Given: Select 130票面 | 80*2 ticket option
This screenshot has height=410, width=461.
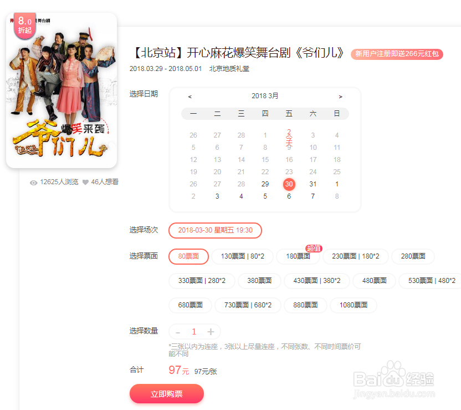Looking at the screenshot, I should pyautogui.click(x=242, y=256).
